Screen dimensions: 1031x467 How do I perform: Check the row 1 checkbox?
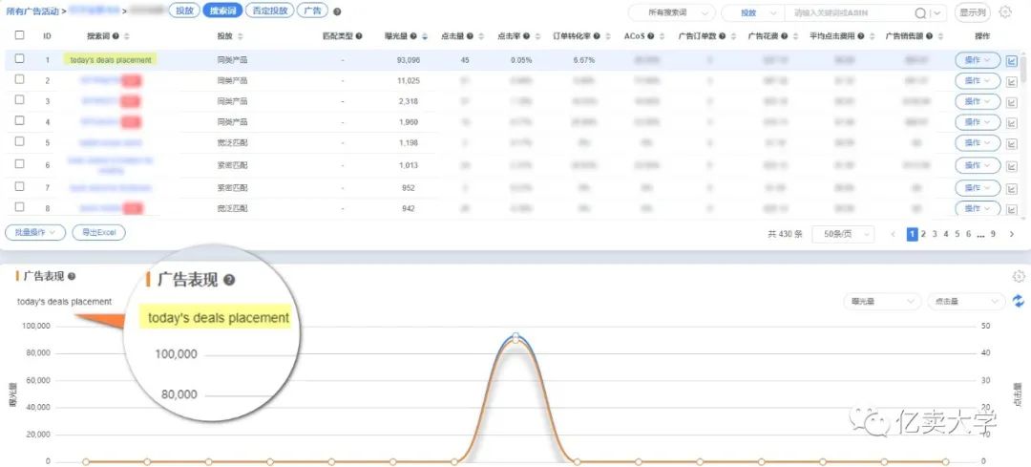(x=20, y=58)
